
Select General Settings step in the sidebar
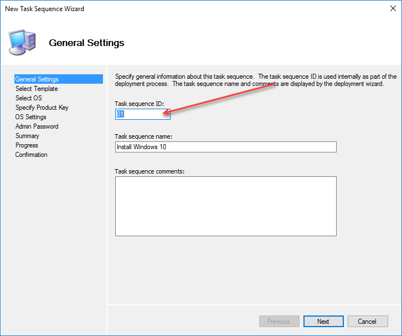coord(37,79)
